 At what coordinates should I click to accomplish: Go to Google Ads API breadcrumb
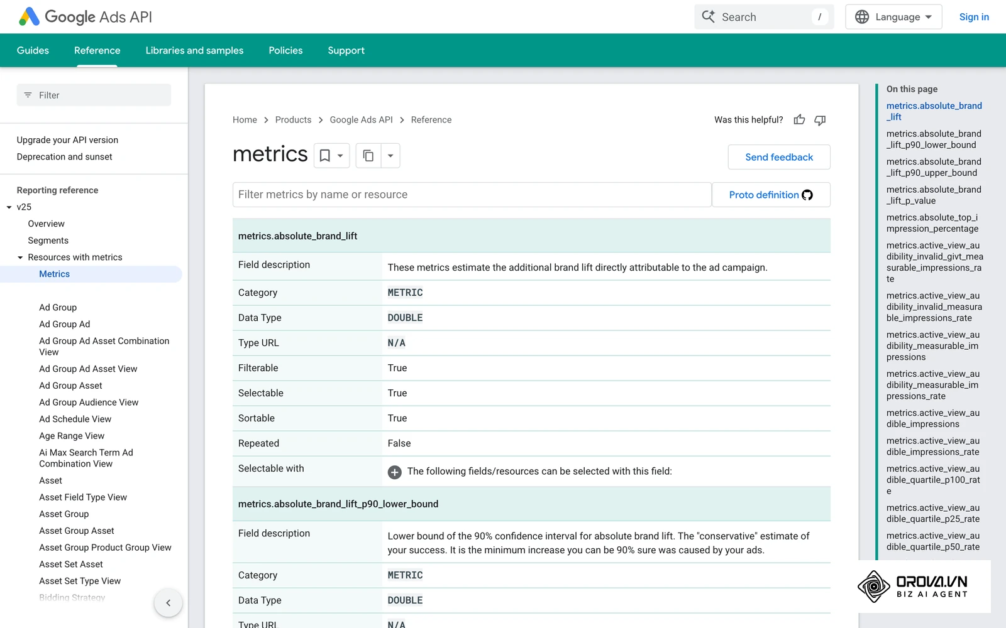click(x=361, y=120)
